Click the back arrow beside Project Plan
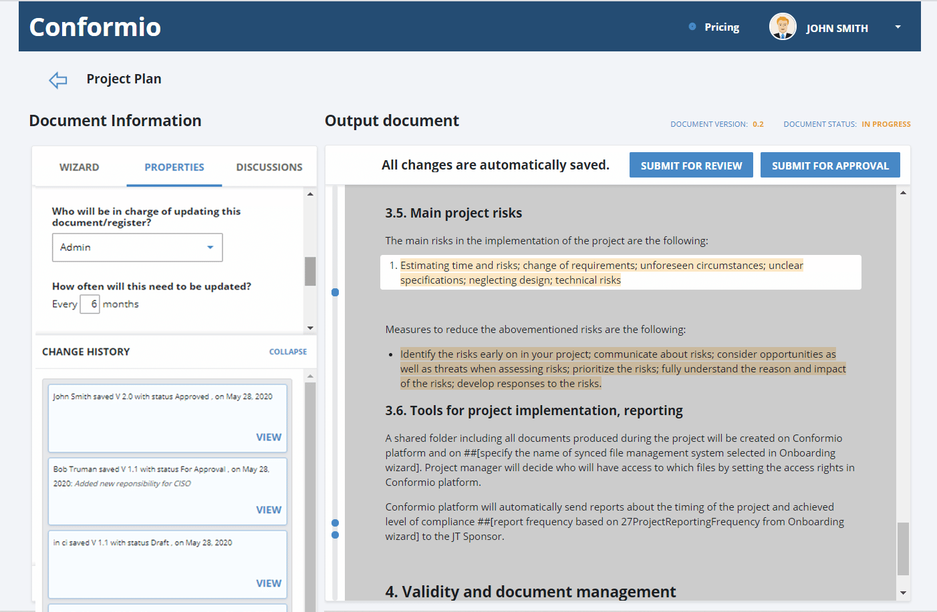The image size is (937, 612). pyautogui.click(x=58, y=80)
